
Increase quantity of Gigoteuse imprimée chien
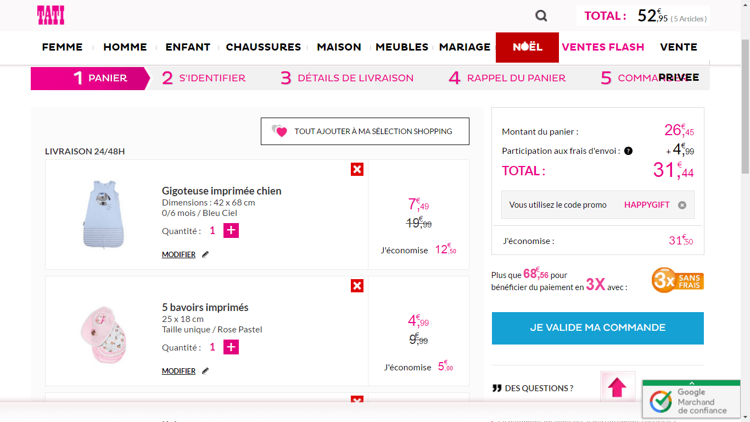231,231
